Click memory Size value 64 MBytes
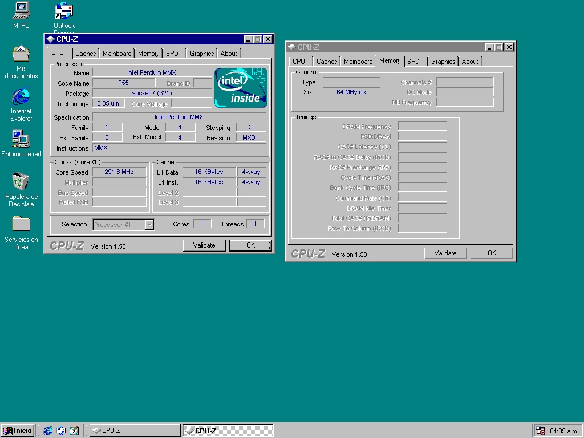Screen dimensions: 584x438 351,92
